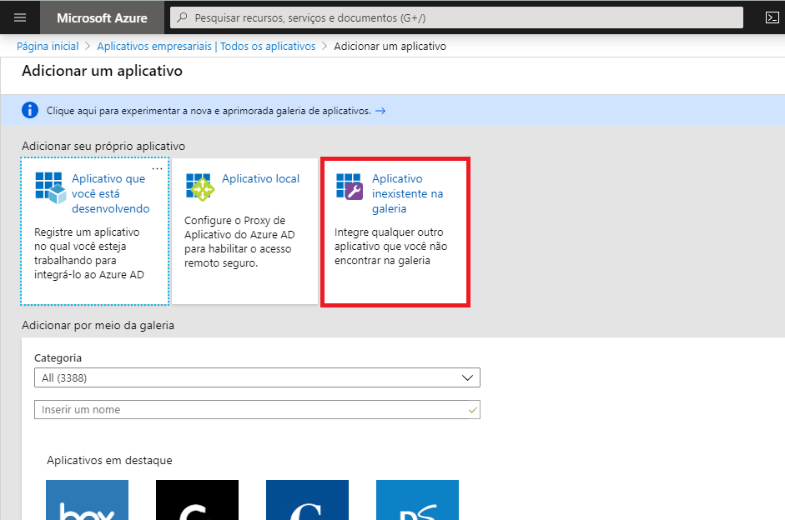Image resolution: width=785 pixels, height=520 pixels.
Task: Click 'Configure o Proxy de Aplicativo' description
Action: pos(239,242)
